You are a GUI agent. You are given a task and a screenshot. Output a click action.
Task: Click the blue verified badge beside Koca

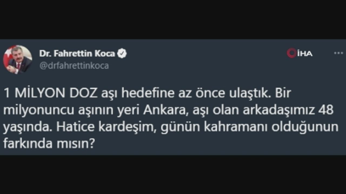point(122,54)
